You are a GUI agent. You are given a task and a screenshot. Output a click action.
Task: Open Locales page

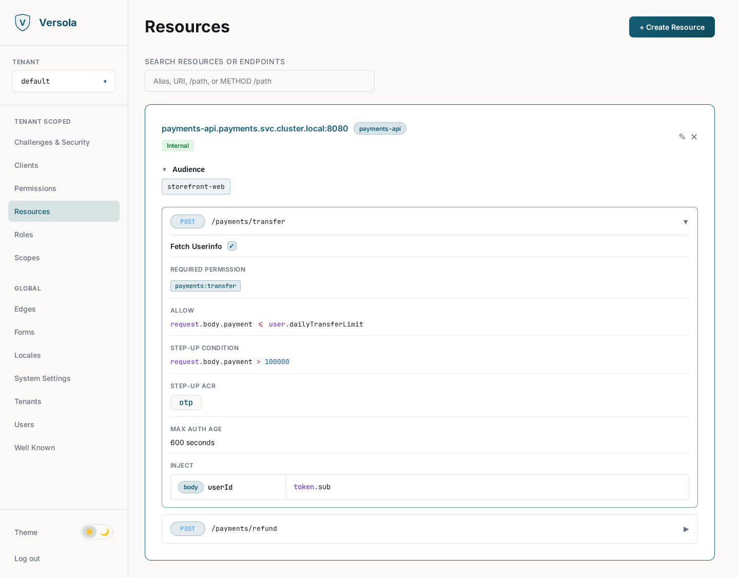(64, 355)
